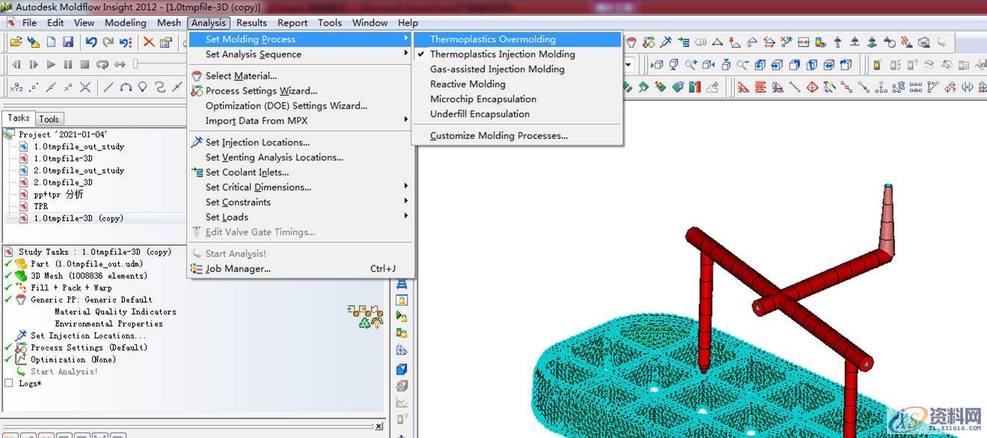Click the Save Study floppy disk icon
Viewport: 987px width, 438px height.
[68, 43]
